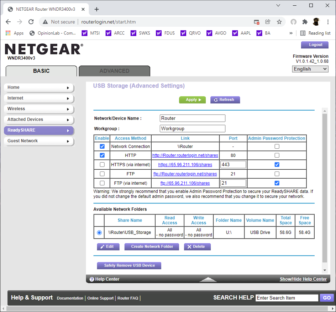Image resolution: width=336 pixels, height=312 pixels.
Task: Expand Help Center using the up arrow
Action: tap(208, 280)
